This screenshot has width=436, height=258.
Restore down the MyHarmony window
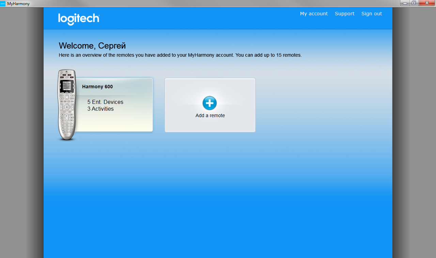(414, 3)
